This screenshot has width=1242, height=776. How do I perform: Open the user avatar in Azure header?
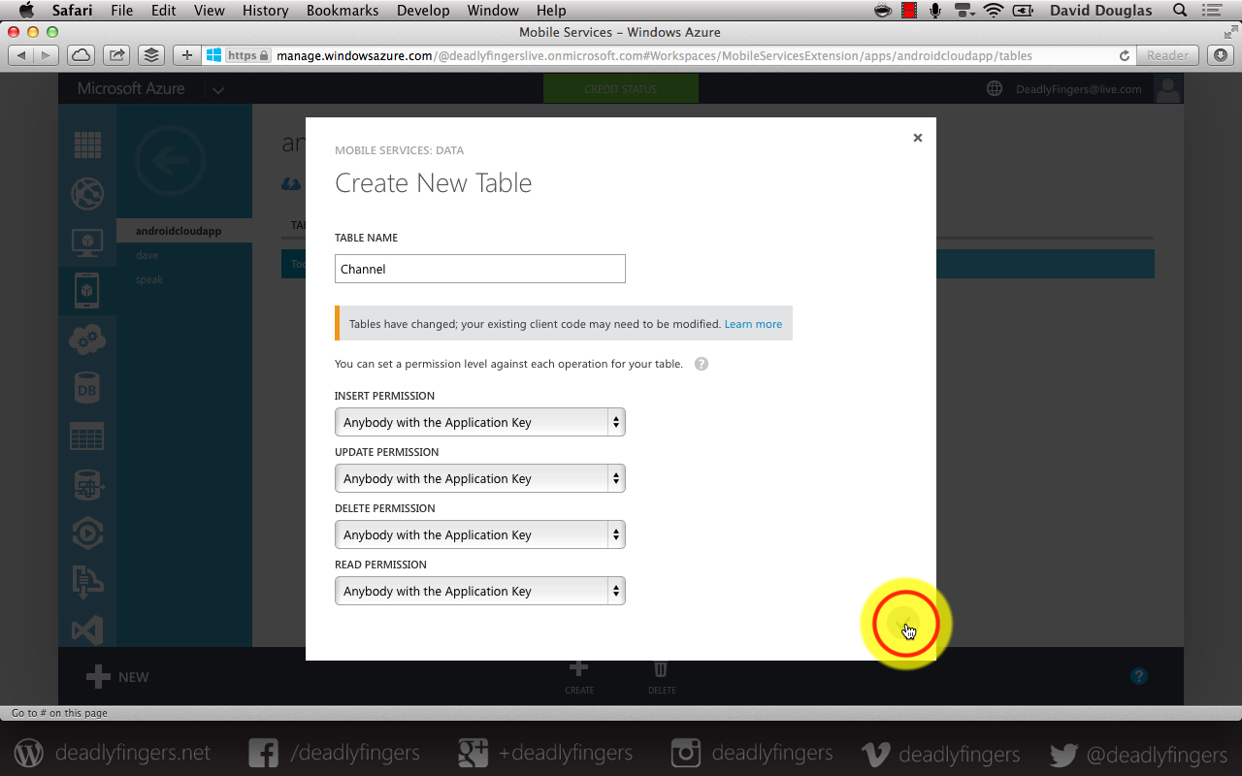coord(1168,89)
